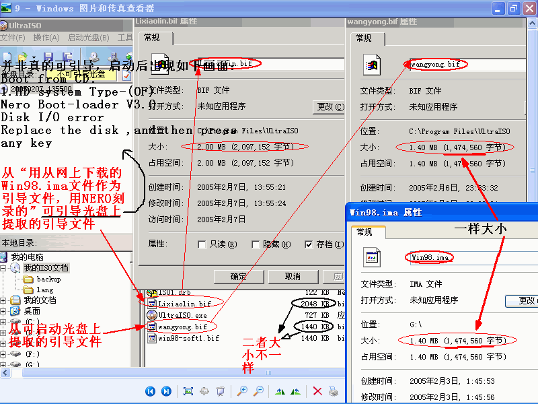Rotate image clockwise in viewer toolbar
Image resolution: width=538 pixels, height=404 pixels.
pyautogui.click(x=280, y=391)
